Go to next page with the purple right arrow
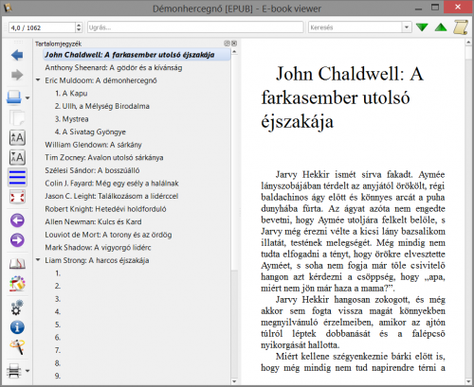 point(17,240)
